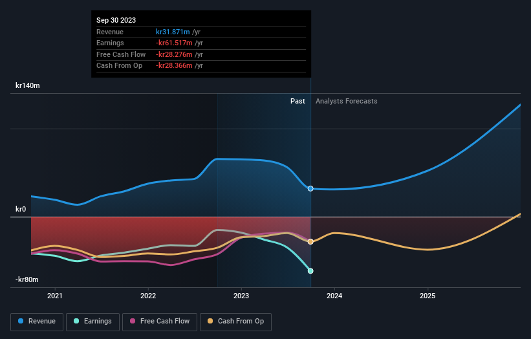The height and width of the screenshot is (339, 531).
Task: Click the 2022 x-axis label
Action: [148, 296]
